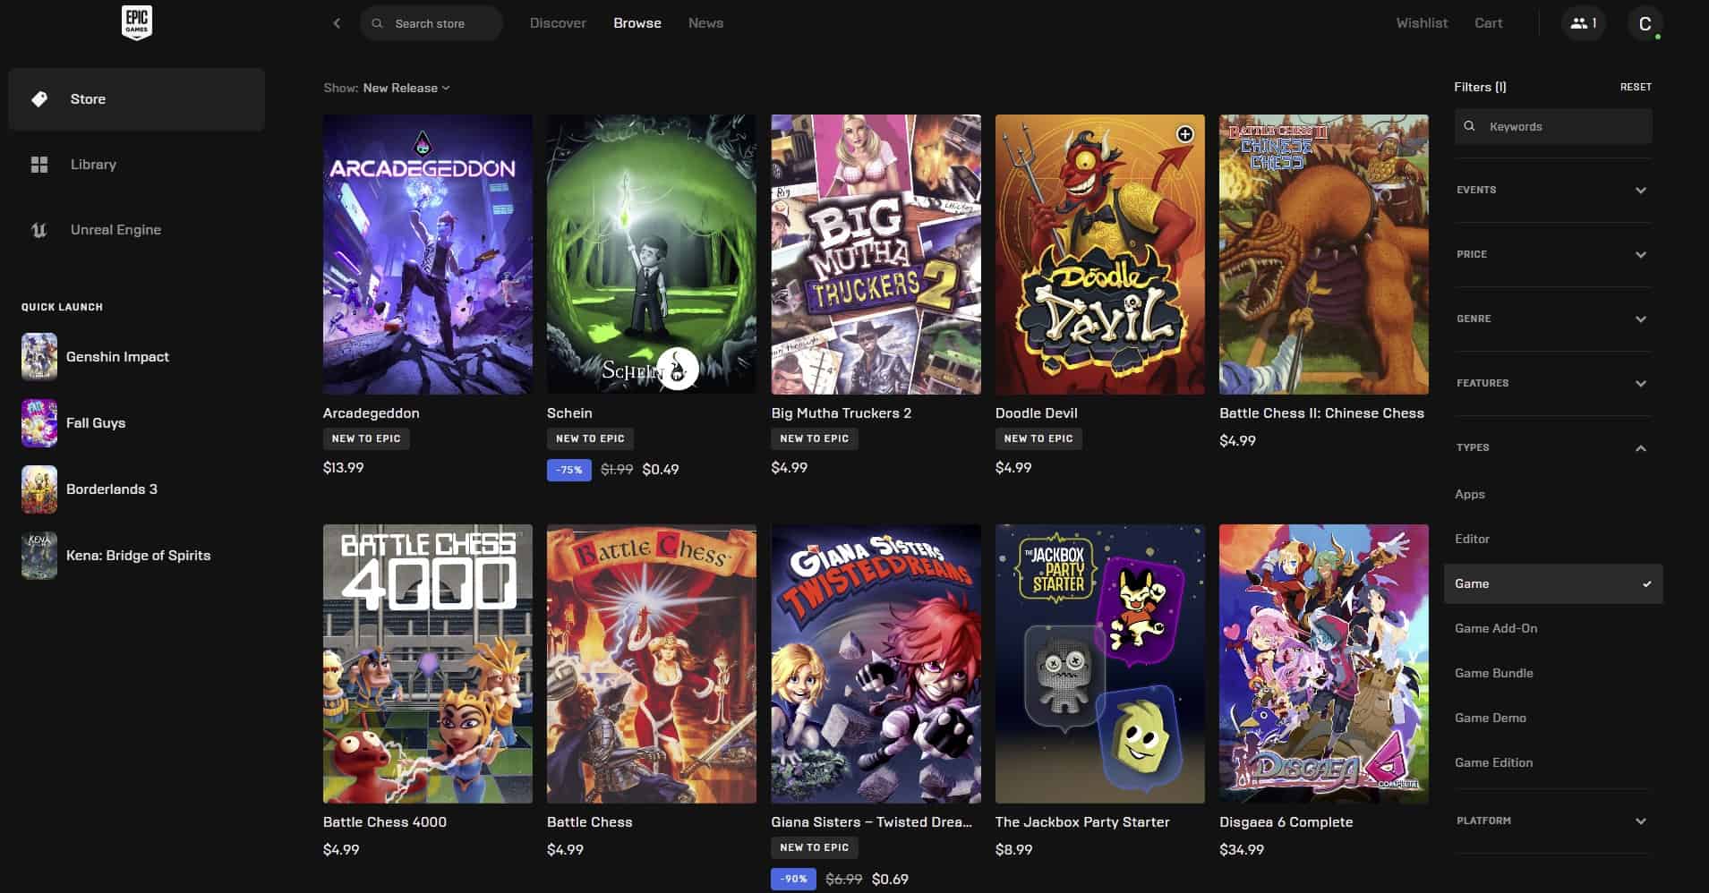Viewport: 1709px width, 893px height.
Task: Click the Epic Games logo
Action: (136, 22)
